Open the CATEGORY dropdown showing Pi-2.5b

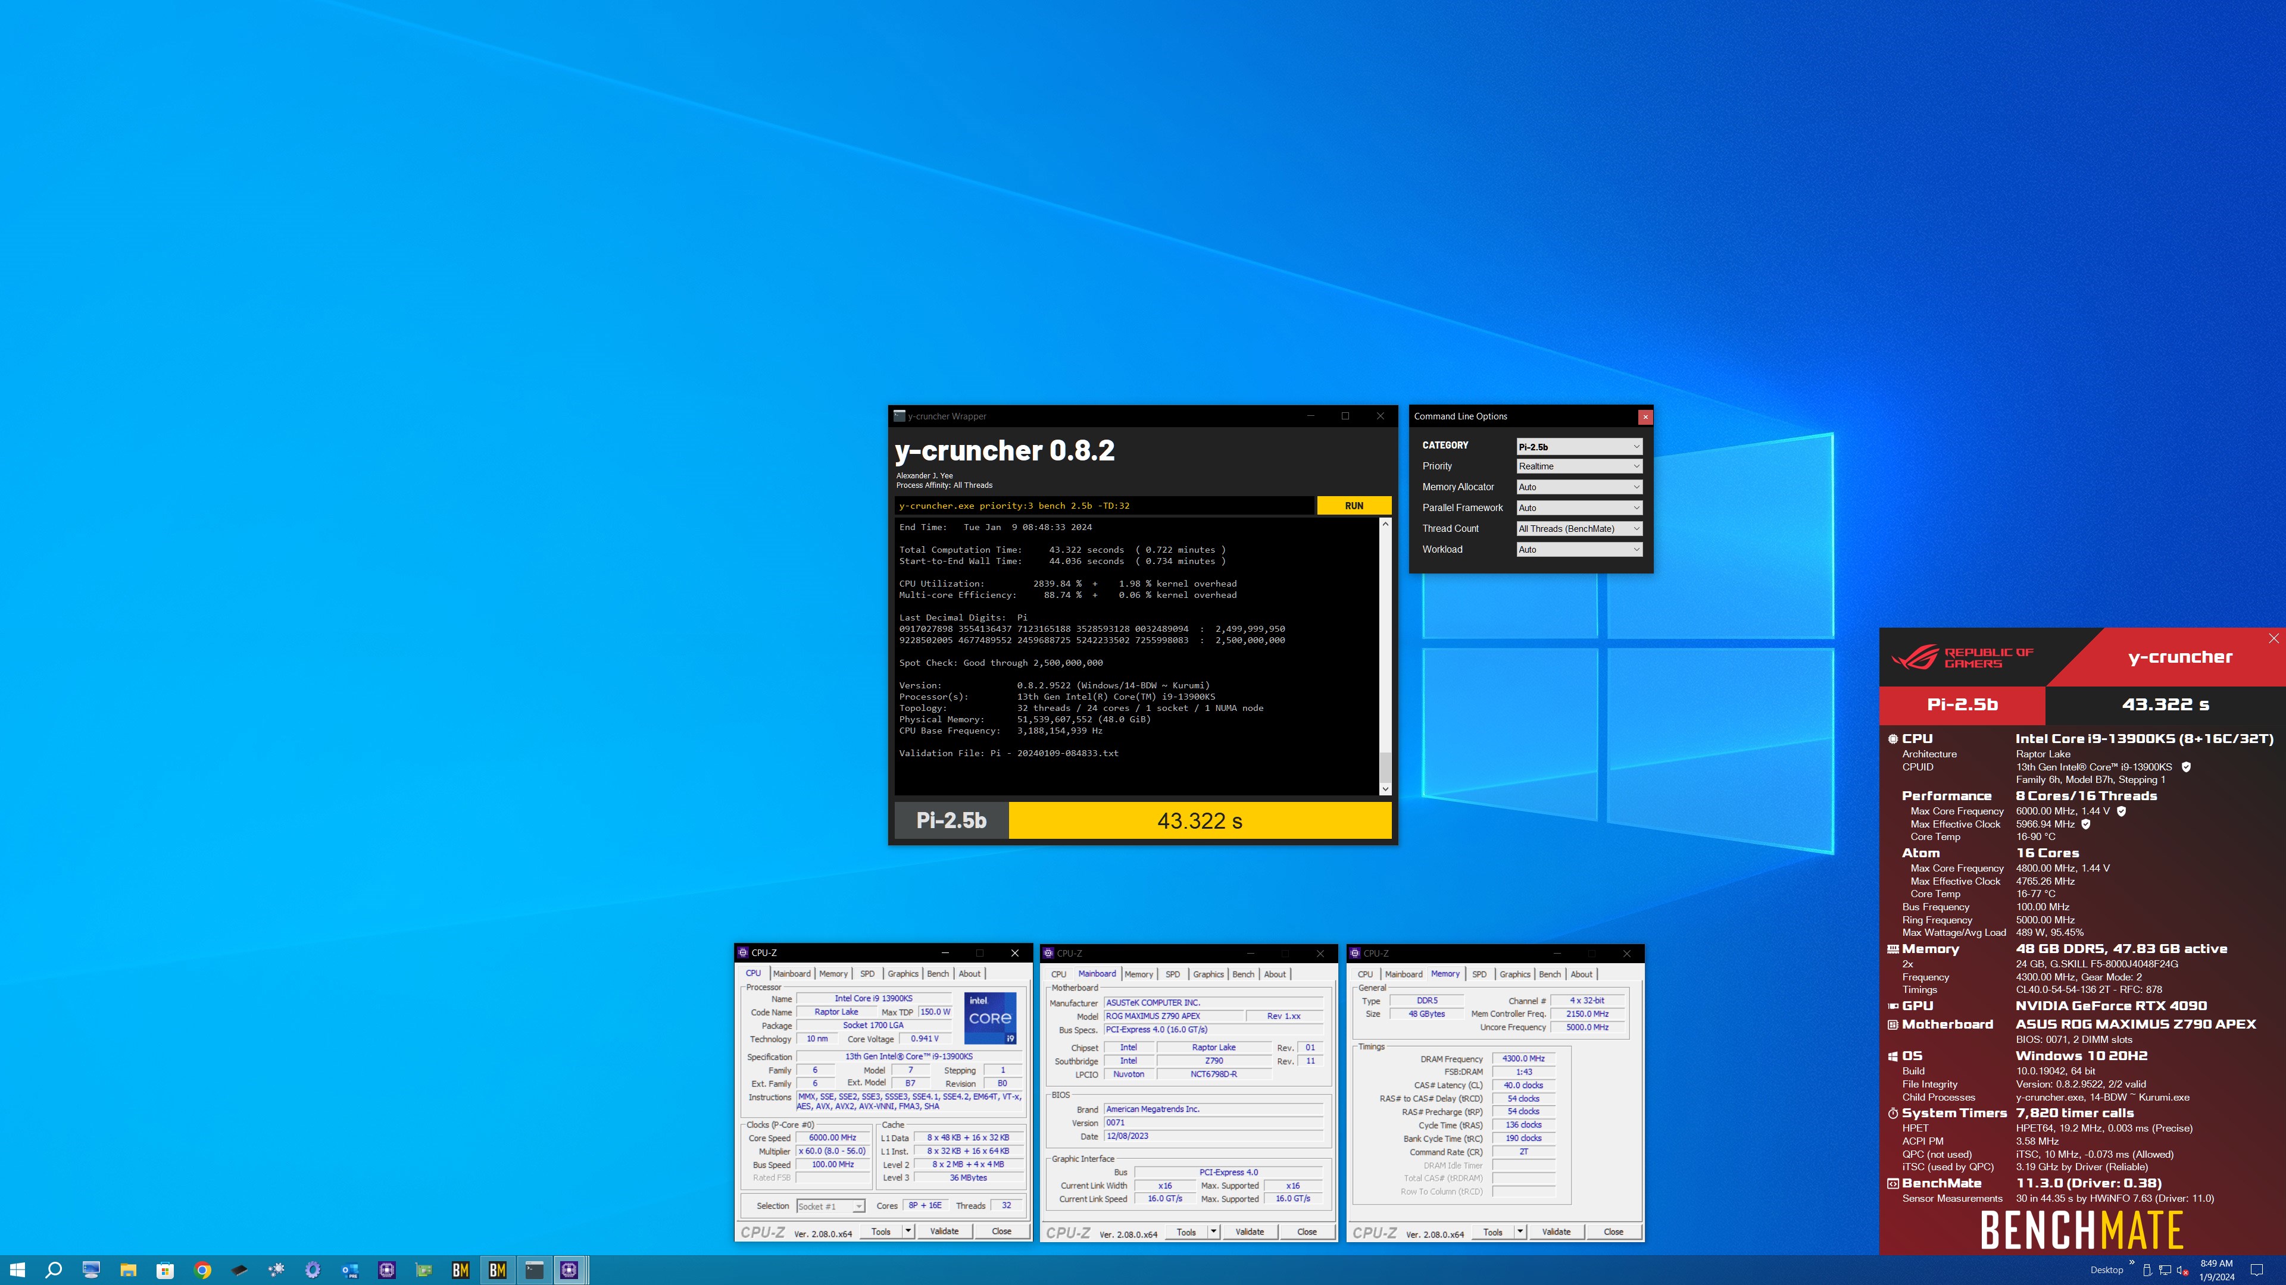1579,446
